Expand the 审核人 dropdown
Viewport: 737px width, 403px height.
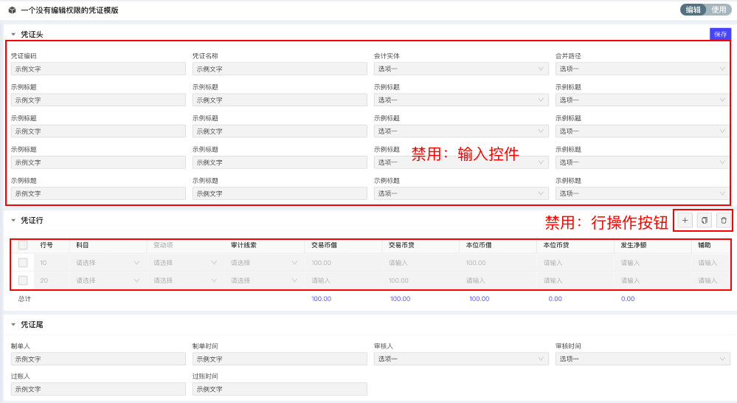tap(461, 359)
